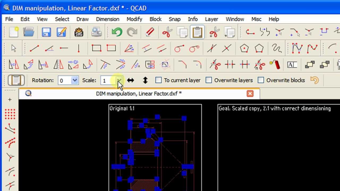
Task: Export drawing as SVG
Action: click(79, 32)
